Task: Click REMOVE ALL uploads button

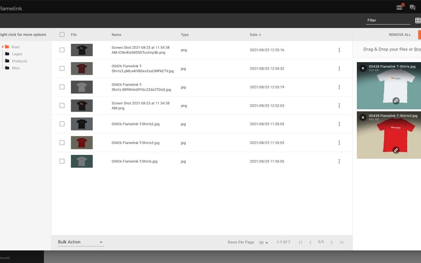Action: click(x=399, y=35)
